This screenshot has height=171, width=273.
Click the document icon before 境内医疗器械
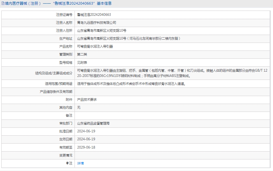(3, 4)
